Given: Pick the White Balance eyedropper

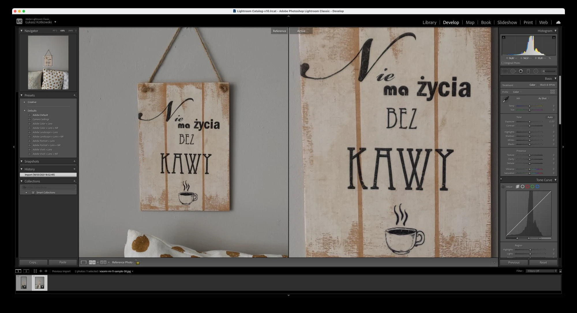Looking at the screenshot, I should point(506,100).
